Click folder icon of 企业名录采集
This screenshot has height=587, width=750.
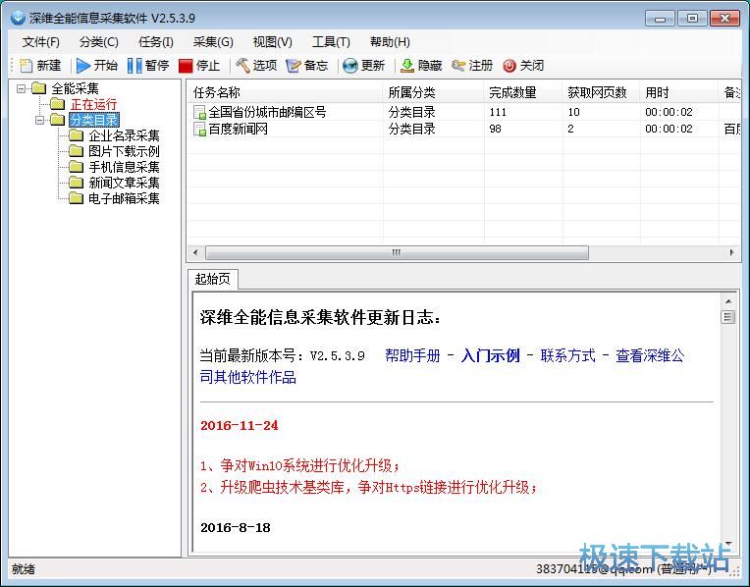click(76, 135)
